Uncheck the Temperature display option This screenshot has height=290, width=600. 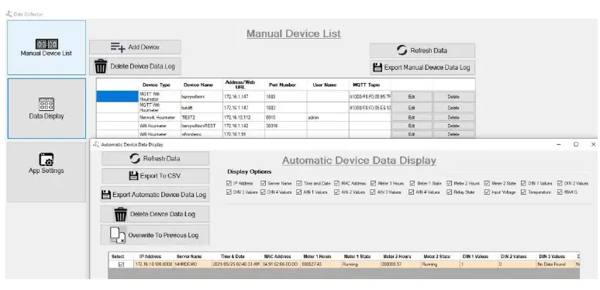coord(523,192)
